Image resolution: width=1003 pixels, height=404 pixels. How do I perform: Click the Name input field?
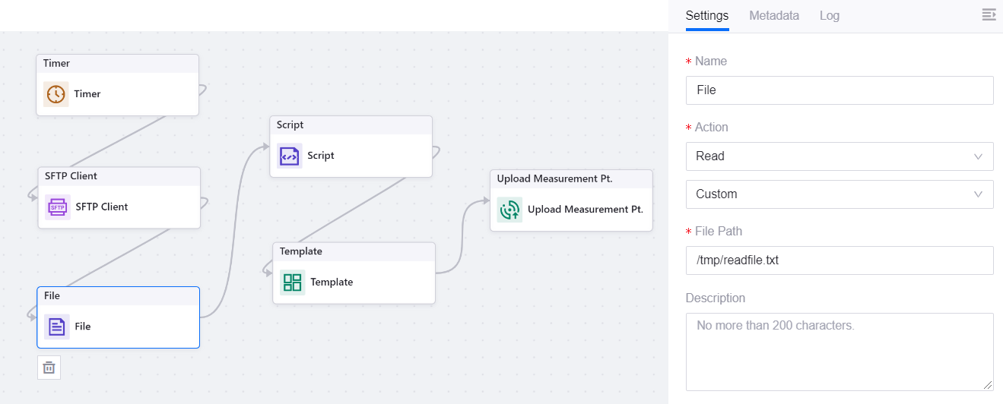(839, 90)
